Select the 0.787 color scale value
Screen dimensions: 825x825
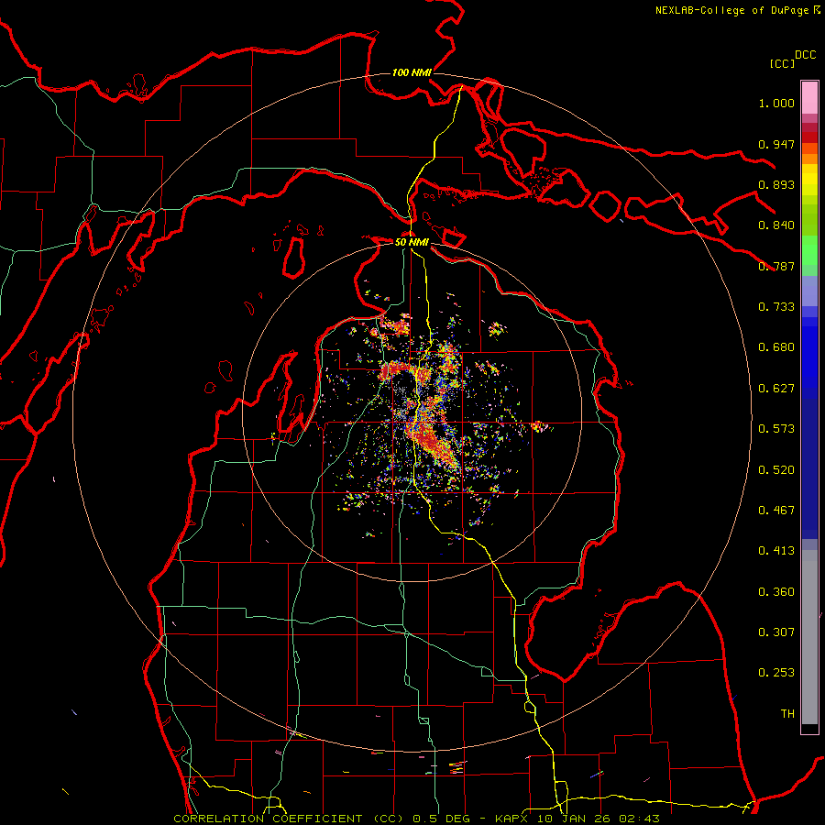(x=776, y=266)
